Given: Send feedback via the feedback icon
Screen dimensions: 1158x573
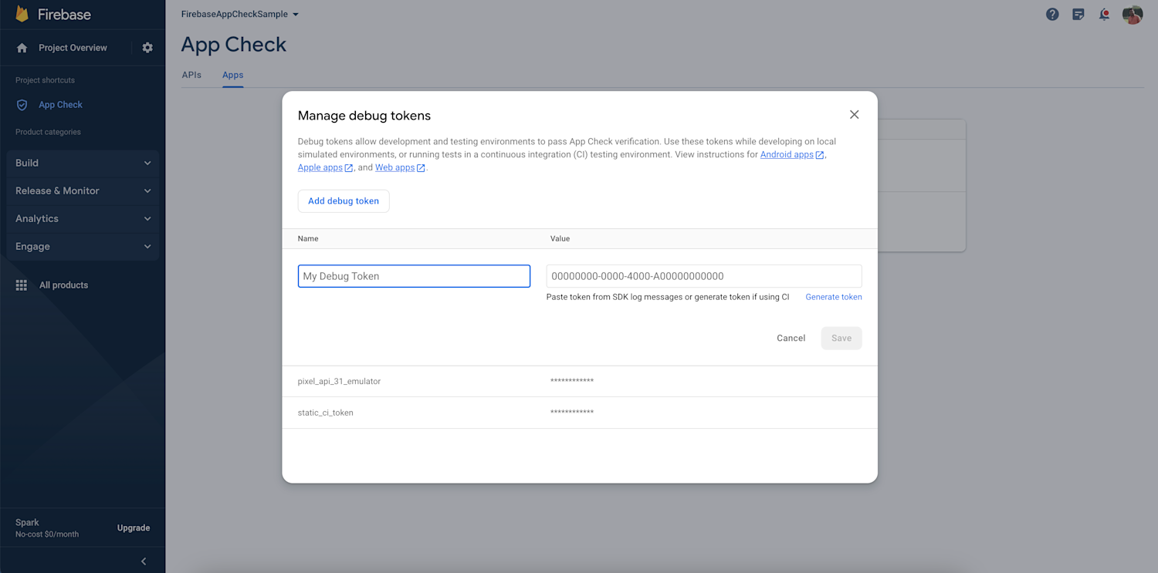Looking at the screenshot, I should pos(1078,14).
